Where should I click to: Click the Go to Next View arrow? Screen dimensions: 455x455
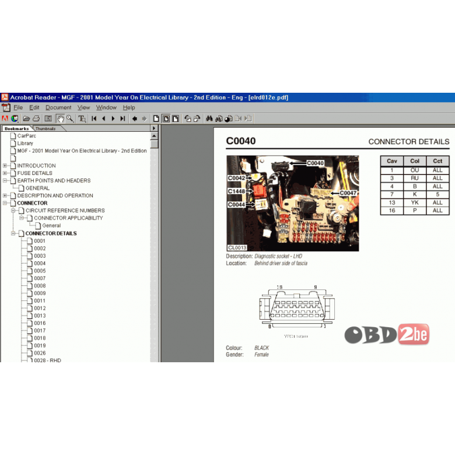(x=144, y=118)
